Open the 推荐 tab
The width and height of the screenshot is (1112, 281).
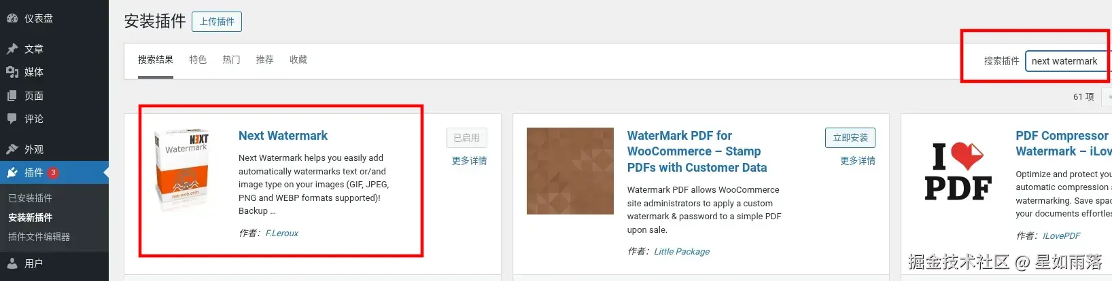coord(264,60)
